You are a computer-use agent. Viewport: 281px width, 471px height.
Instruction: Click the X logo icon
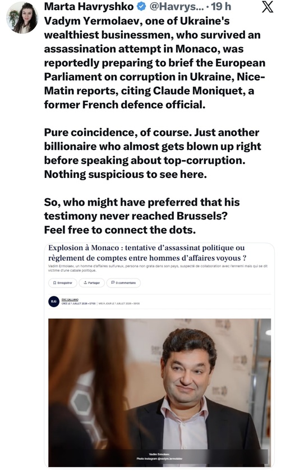(x=267, y=7)
